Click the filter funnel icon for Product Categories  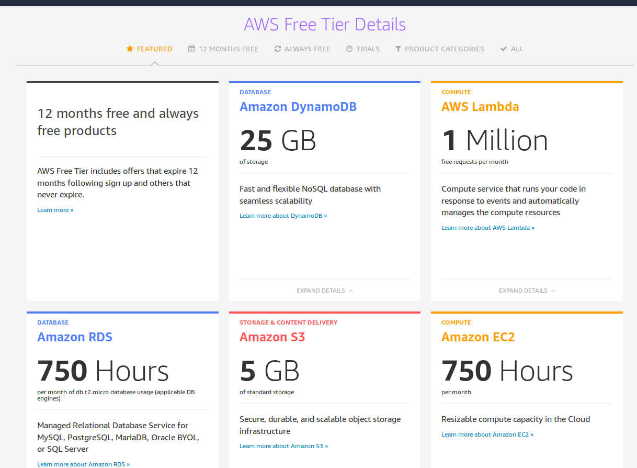[398, 49]
